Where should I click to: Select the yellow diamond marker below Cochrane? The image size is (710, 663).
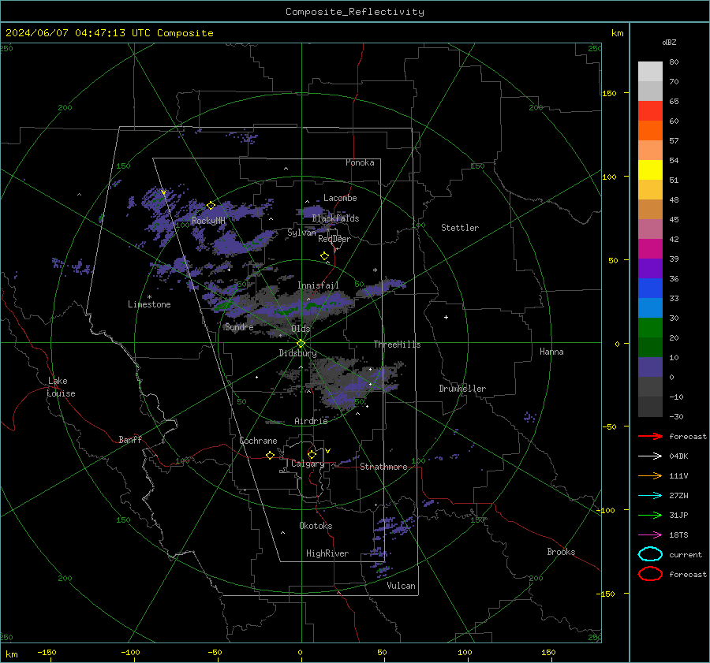[x=270, y=455]
